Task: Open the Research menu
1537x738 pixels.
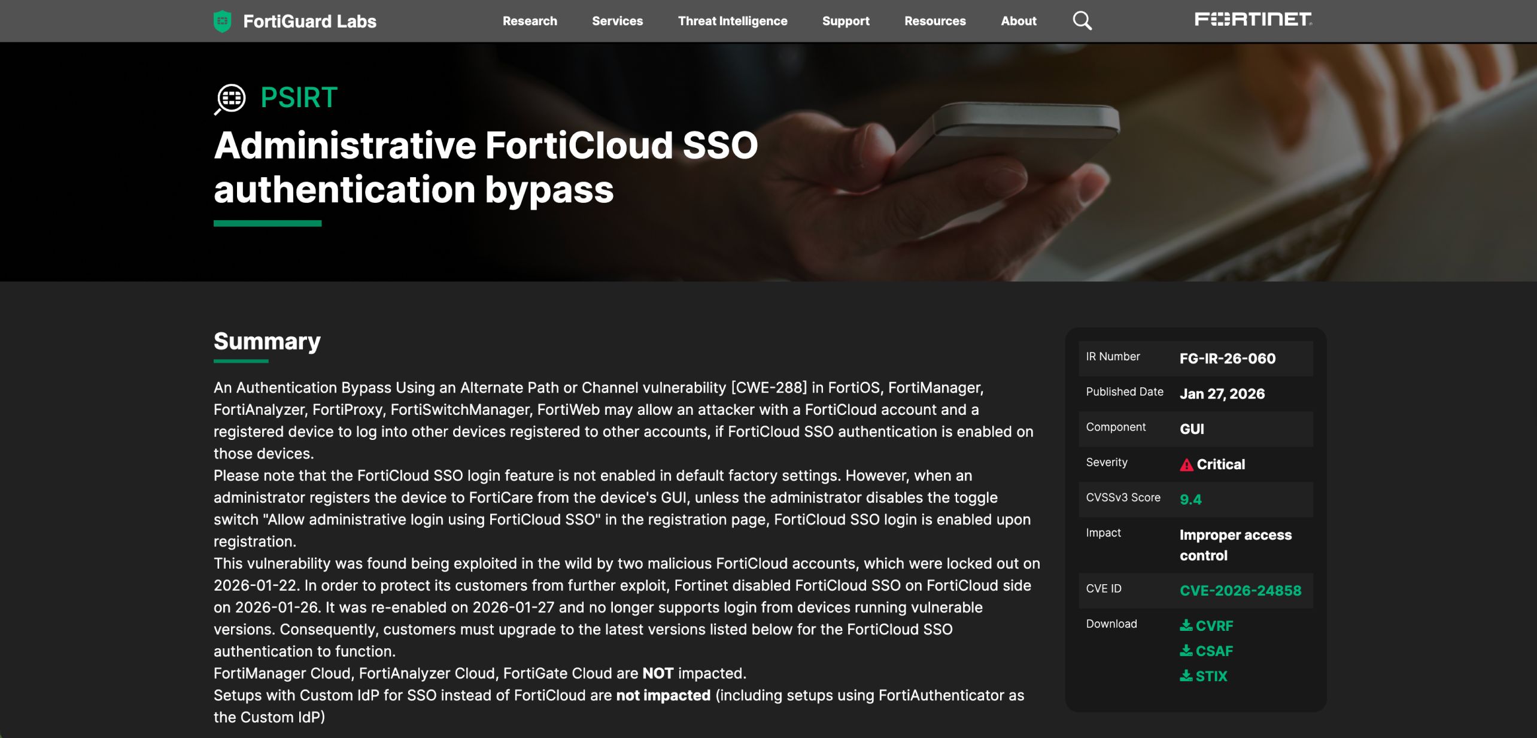Action: pyautogui.click(x=530, y=21)
